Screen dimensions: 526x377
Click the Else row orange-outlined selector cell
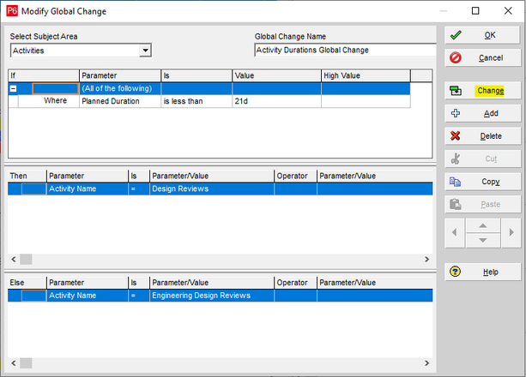click(33, 296)
